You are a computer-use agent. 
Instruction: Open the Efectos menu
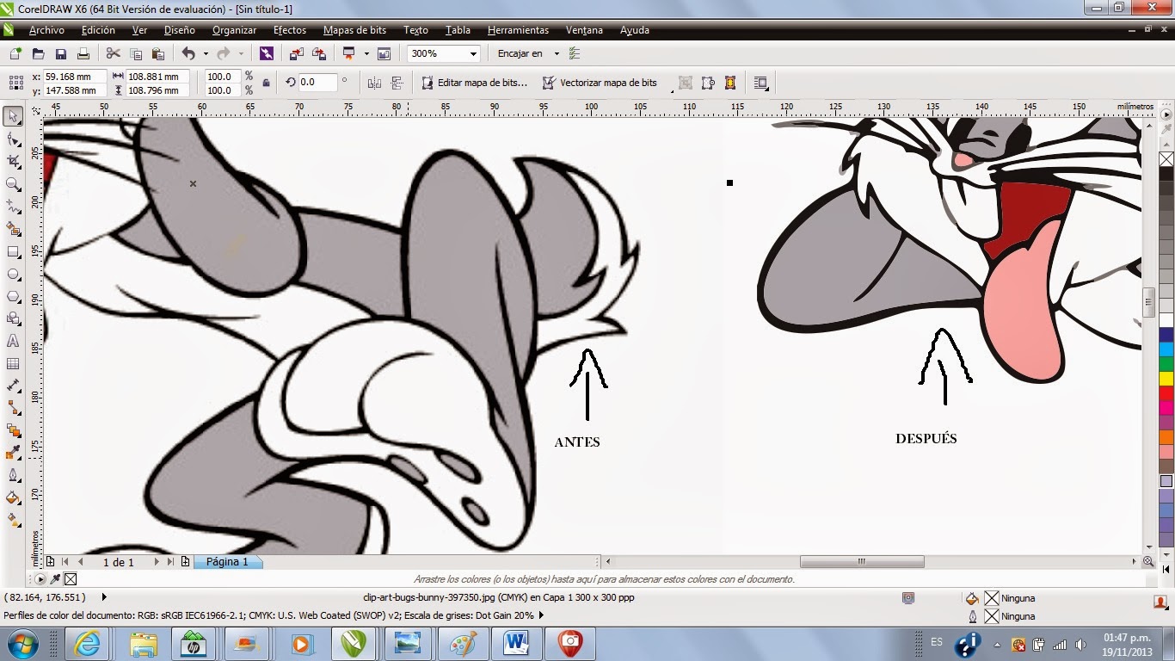(x=290, y=30)
